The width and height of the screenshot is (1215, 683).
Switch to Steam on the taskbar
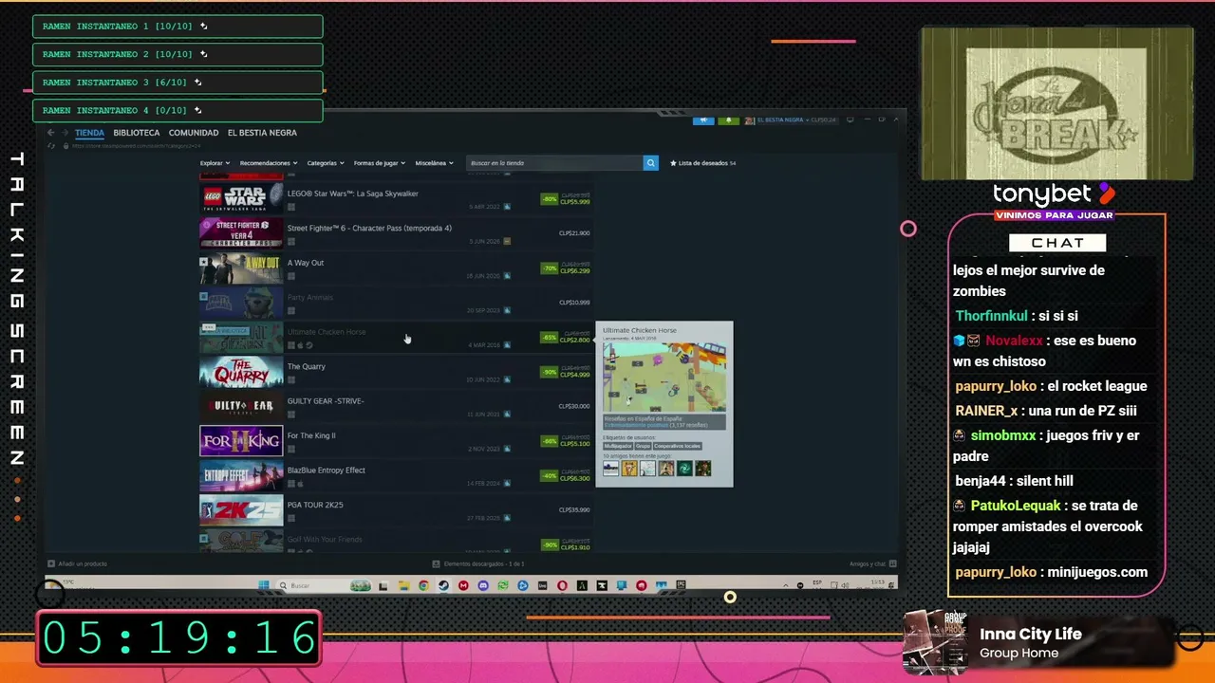[x=443, y=586]
